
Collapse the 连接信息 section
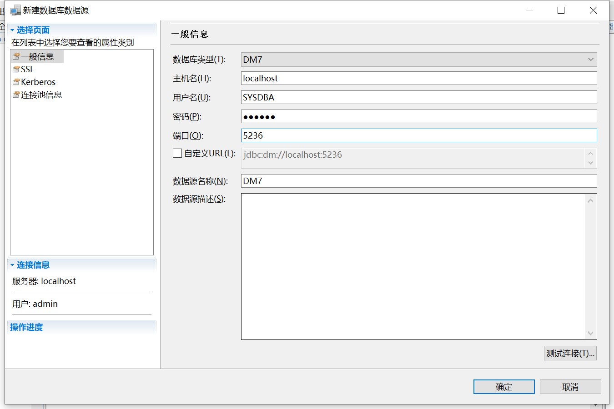[12, 265]
